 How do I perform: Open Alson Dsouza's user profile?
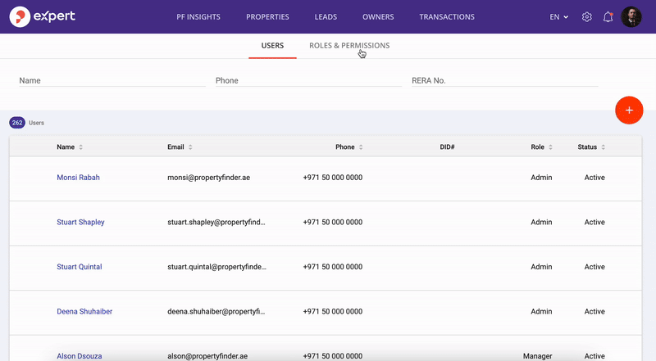79,356
